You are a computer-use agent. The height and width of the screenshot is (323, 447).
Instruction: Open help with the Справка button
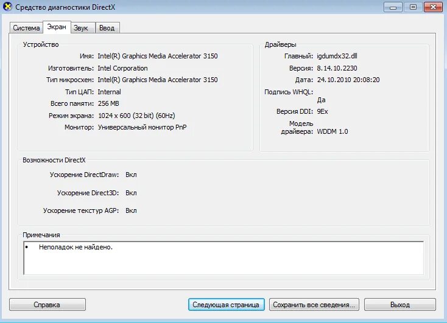pos(48,305)
